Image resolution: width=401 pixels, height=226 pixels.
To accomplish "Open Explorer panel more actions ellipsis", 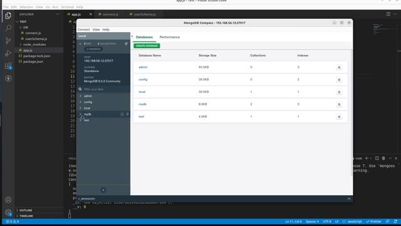I will click(x=57, y=14).
